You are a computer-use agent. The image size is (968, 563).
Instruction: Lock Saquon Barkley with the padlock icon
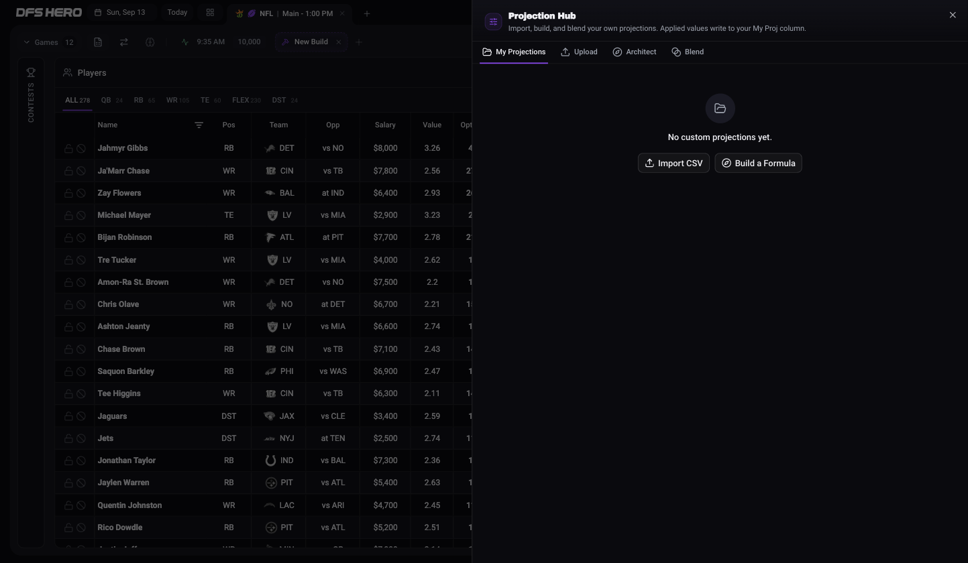tap(68, 371)
